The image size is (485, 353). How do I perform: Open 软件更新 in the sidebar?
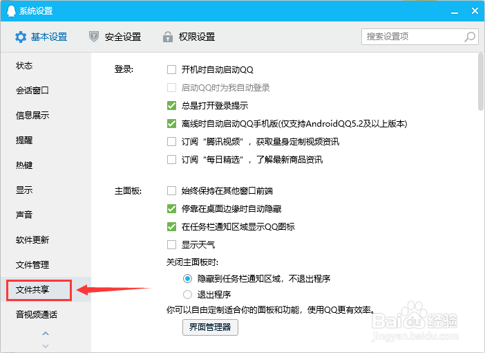pyautogui.click(x=32, y=240)
